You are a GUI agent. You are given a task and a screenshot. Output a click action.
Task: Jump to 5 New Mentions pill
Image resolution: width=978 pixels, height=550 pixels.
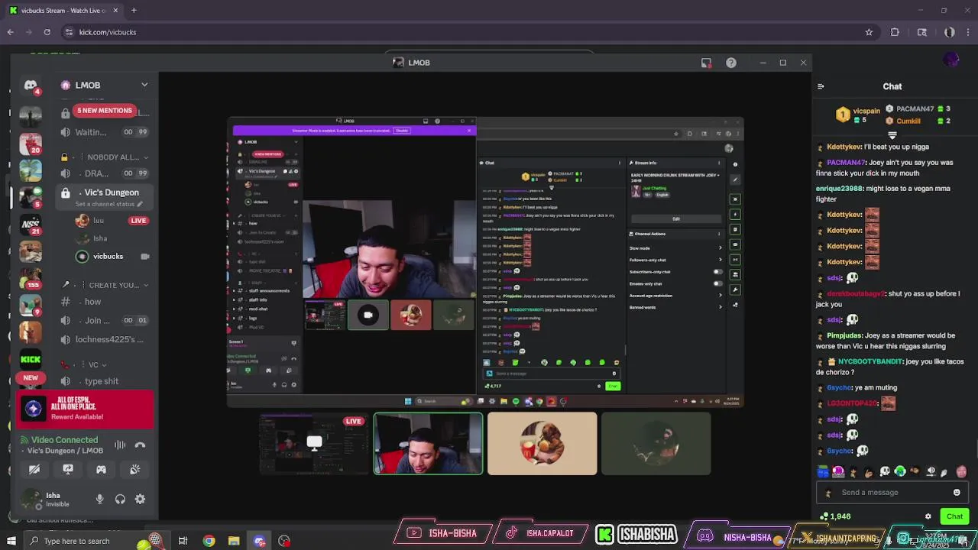click(105, 111)
